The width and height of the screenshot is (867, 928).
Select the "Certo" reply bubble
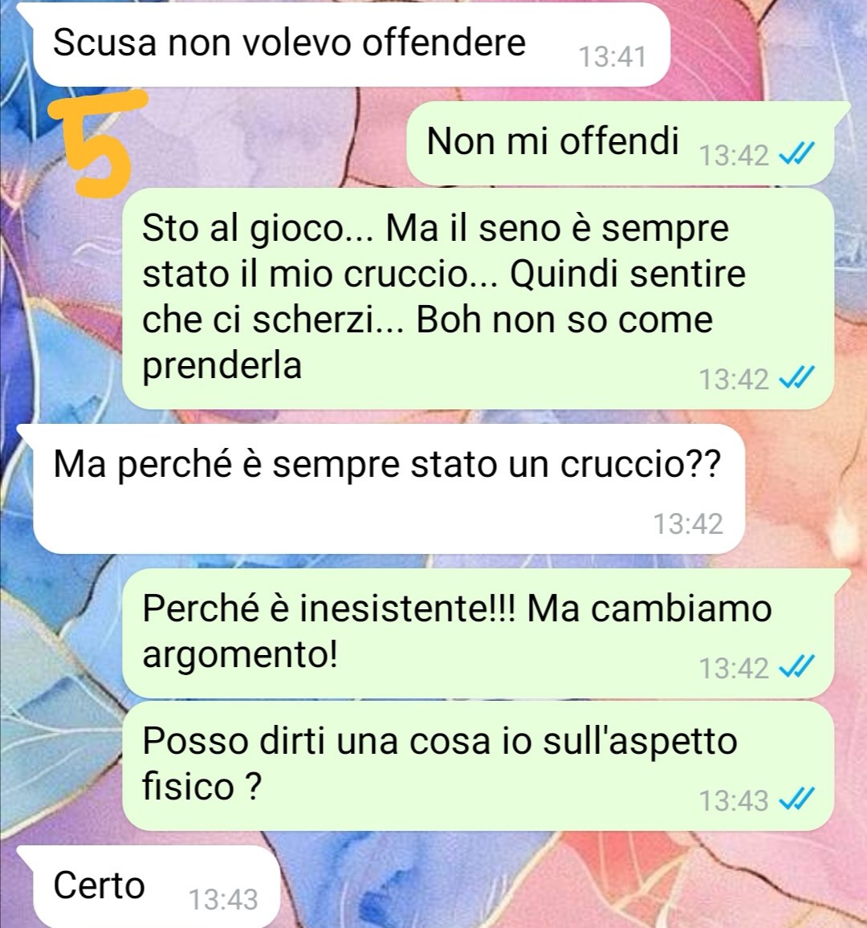[157, 886]
